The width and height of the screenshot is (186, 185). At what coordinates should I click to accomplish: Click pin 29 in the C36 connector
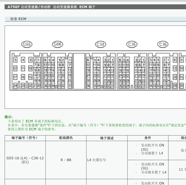pos(175,85)
